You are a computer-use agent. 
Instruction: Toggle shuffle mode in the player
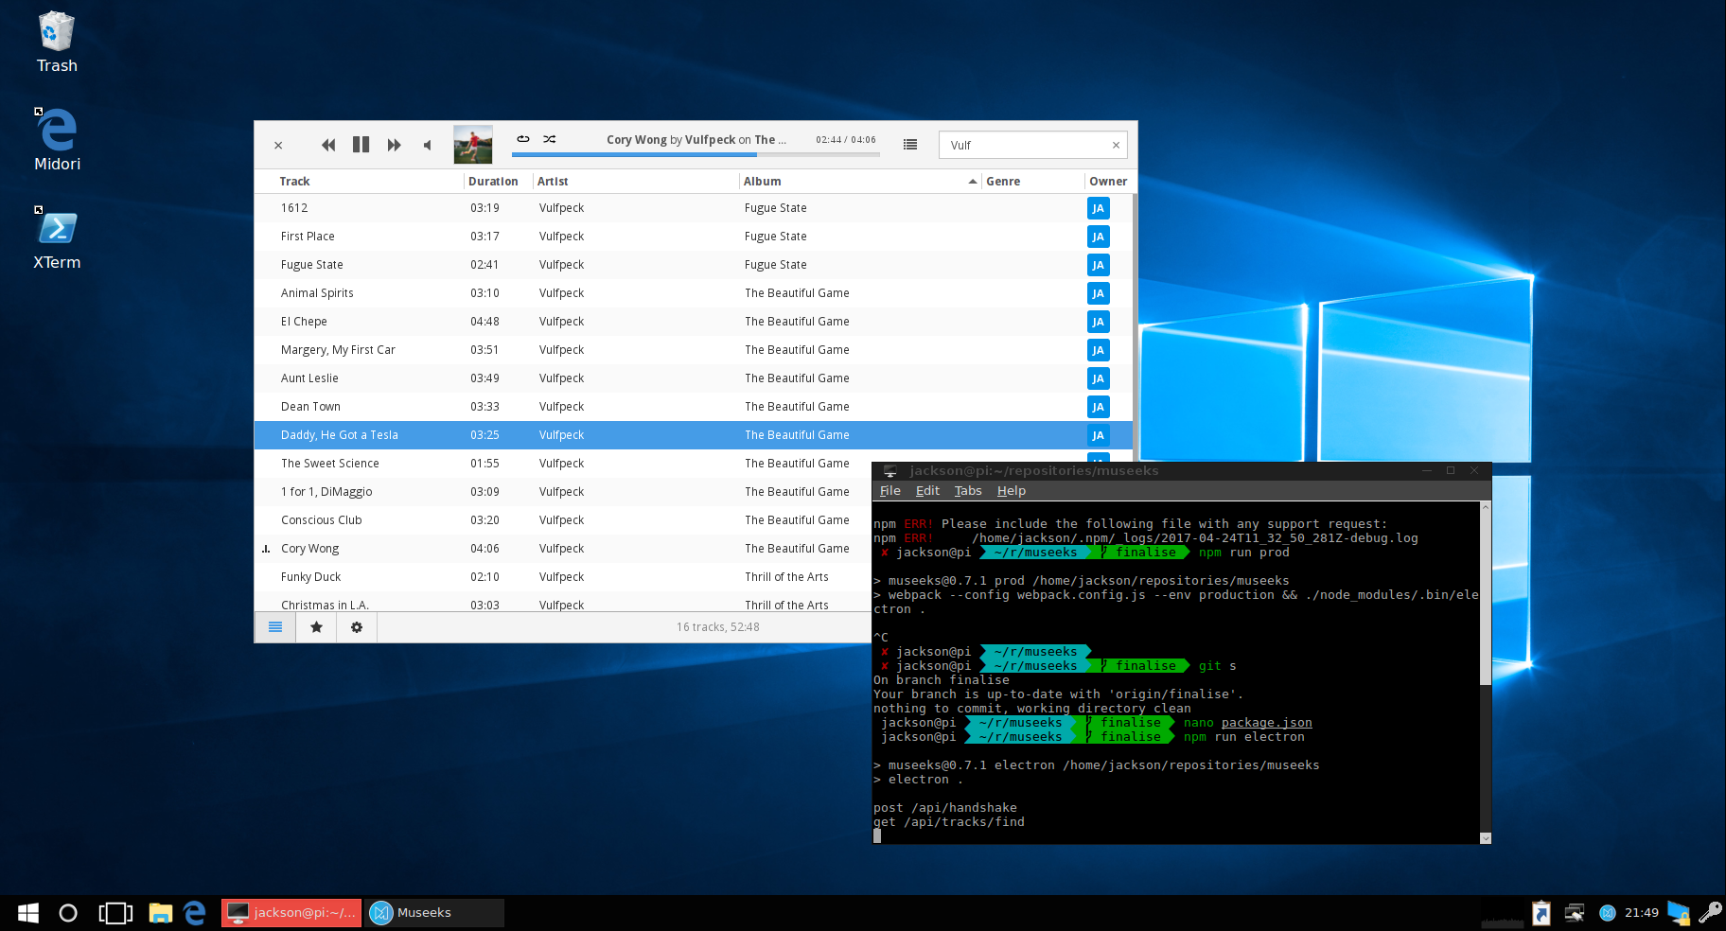coord(549,139)
